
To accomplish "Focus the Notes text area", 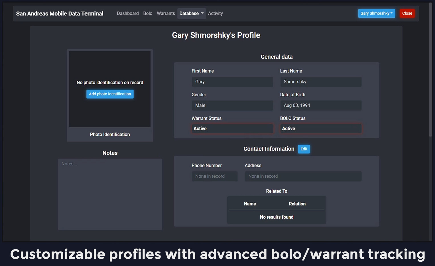I will point(110,194).
